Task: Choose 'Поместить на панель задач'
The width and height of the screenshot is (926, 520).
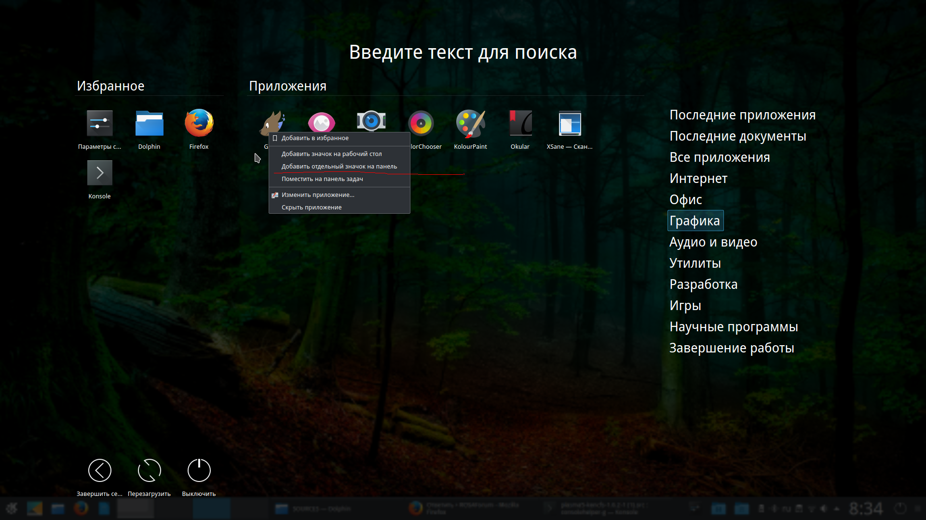Action: 322,179
